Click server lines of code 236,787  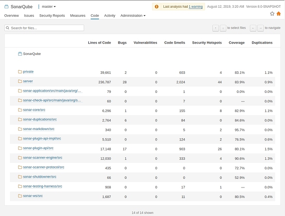pyautogui.click(x=105, y=82)
